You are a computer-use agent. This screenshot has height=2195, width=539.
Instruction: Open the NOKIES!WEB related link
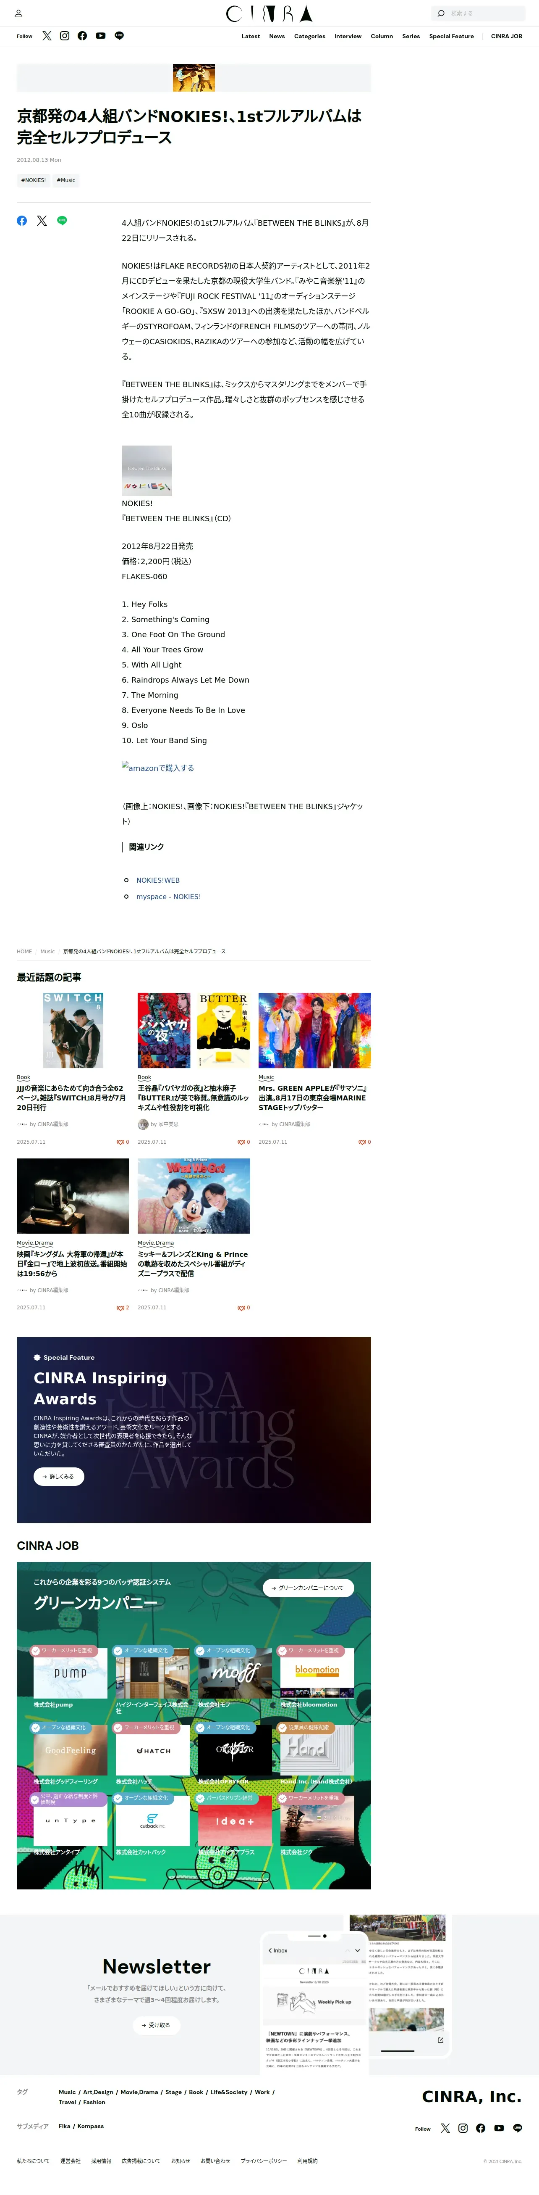pyautogui.click(x=157, y=880)
